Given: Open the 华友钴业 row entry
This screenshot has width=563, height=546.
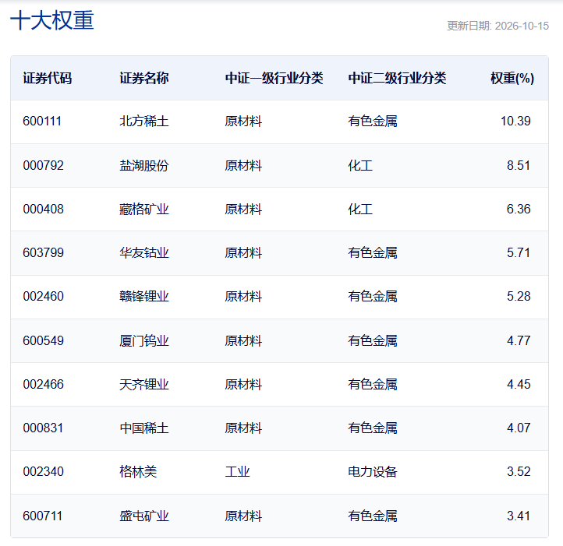Looking at the screenshot, I should [144, 253].
